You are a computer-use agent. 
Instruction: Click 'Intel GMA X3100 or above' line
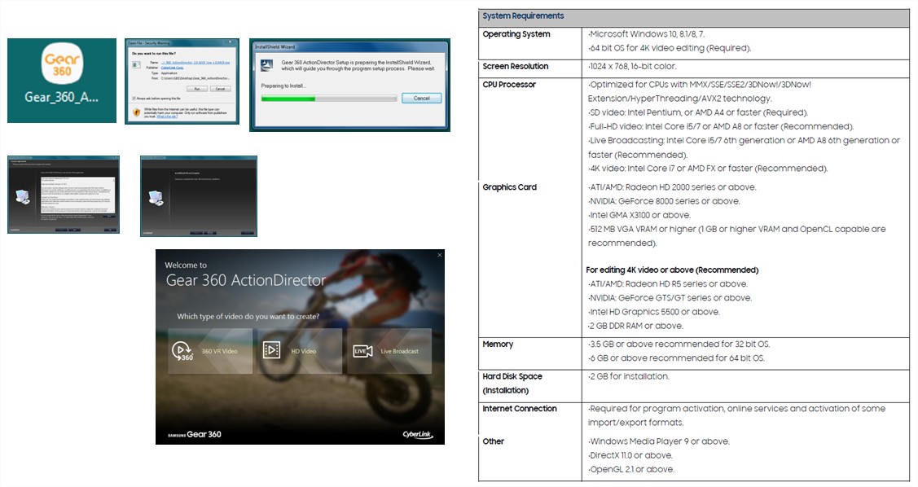click(639, 215)
